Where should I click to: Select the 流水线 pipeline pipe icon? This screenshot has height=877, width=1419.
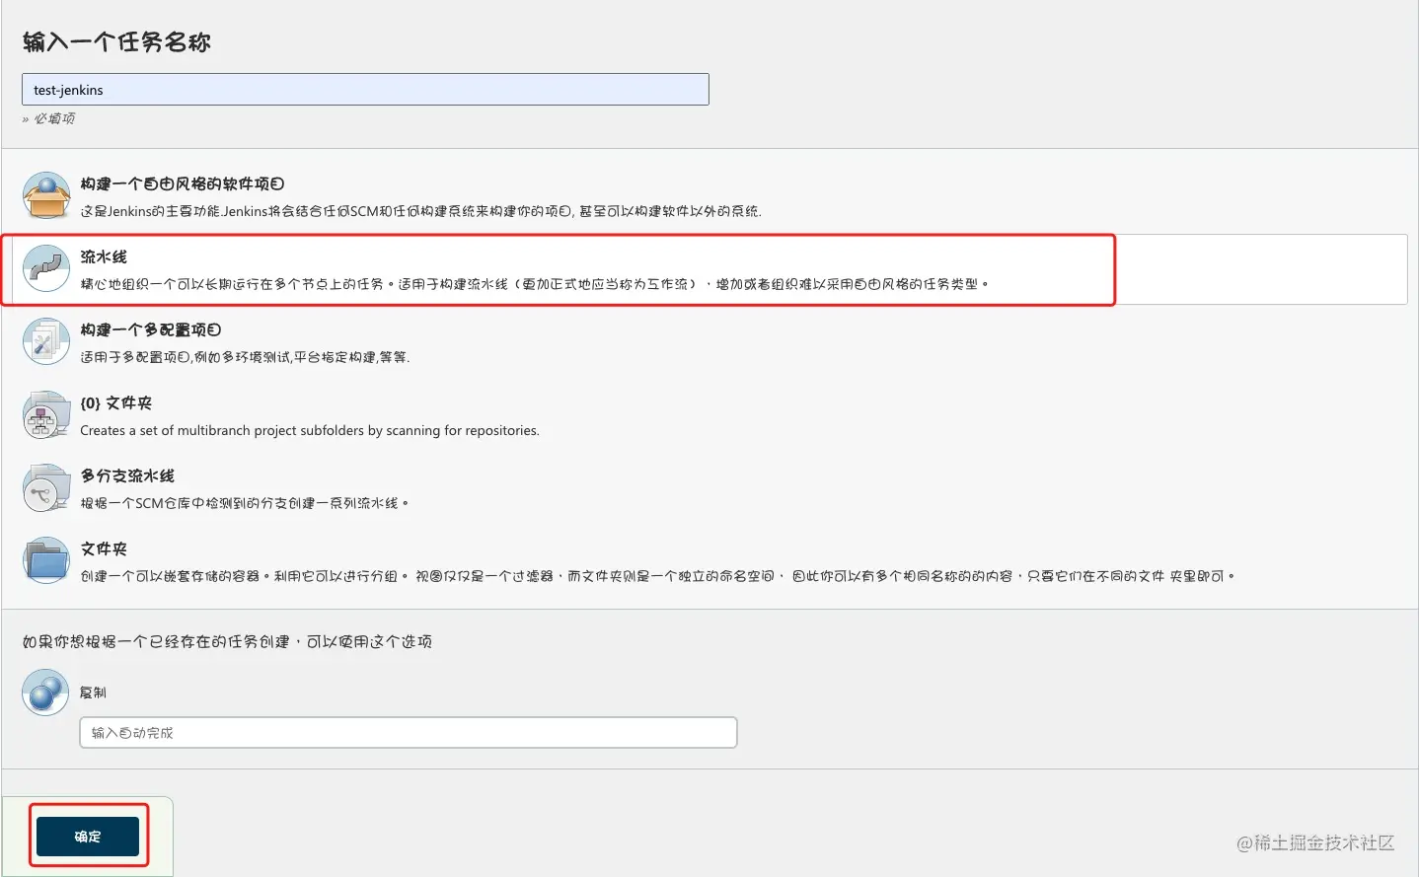(46, 268)
